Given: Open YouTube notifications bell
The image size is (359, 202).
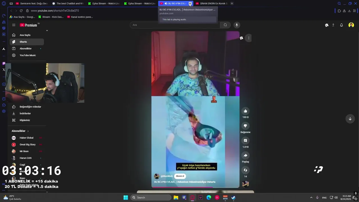Looking at the screenshot, I should (x=341, y=25).
